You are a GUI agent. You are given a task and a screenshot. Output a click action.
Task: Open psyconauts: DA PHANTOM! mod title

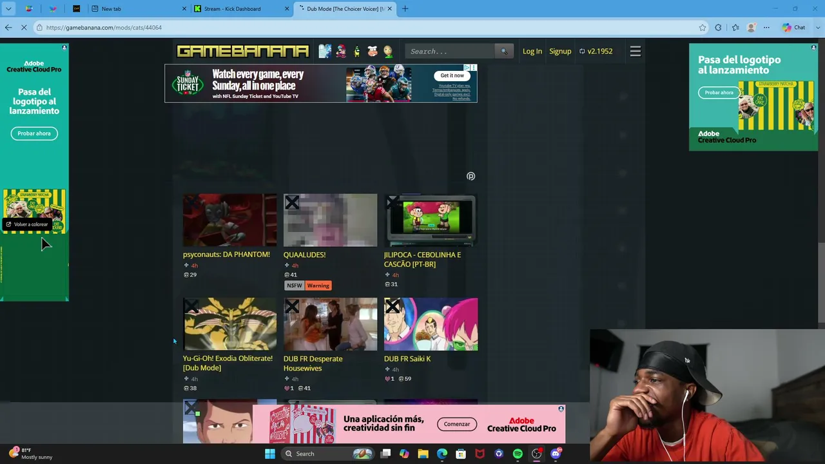(226, 255)
